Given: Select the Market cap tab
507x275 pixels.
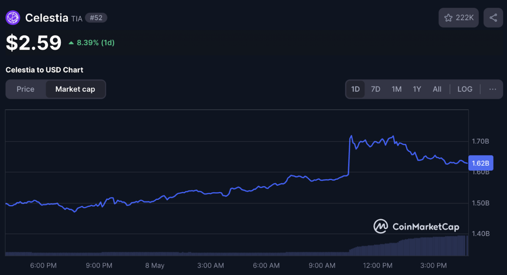Looking at the screenshot, I should (x=75, y=89).
